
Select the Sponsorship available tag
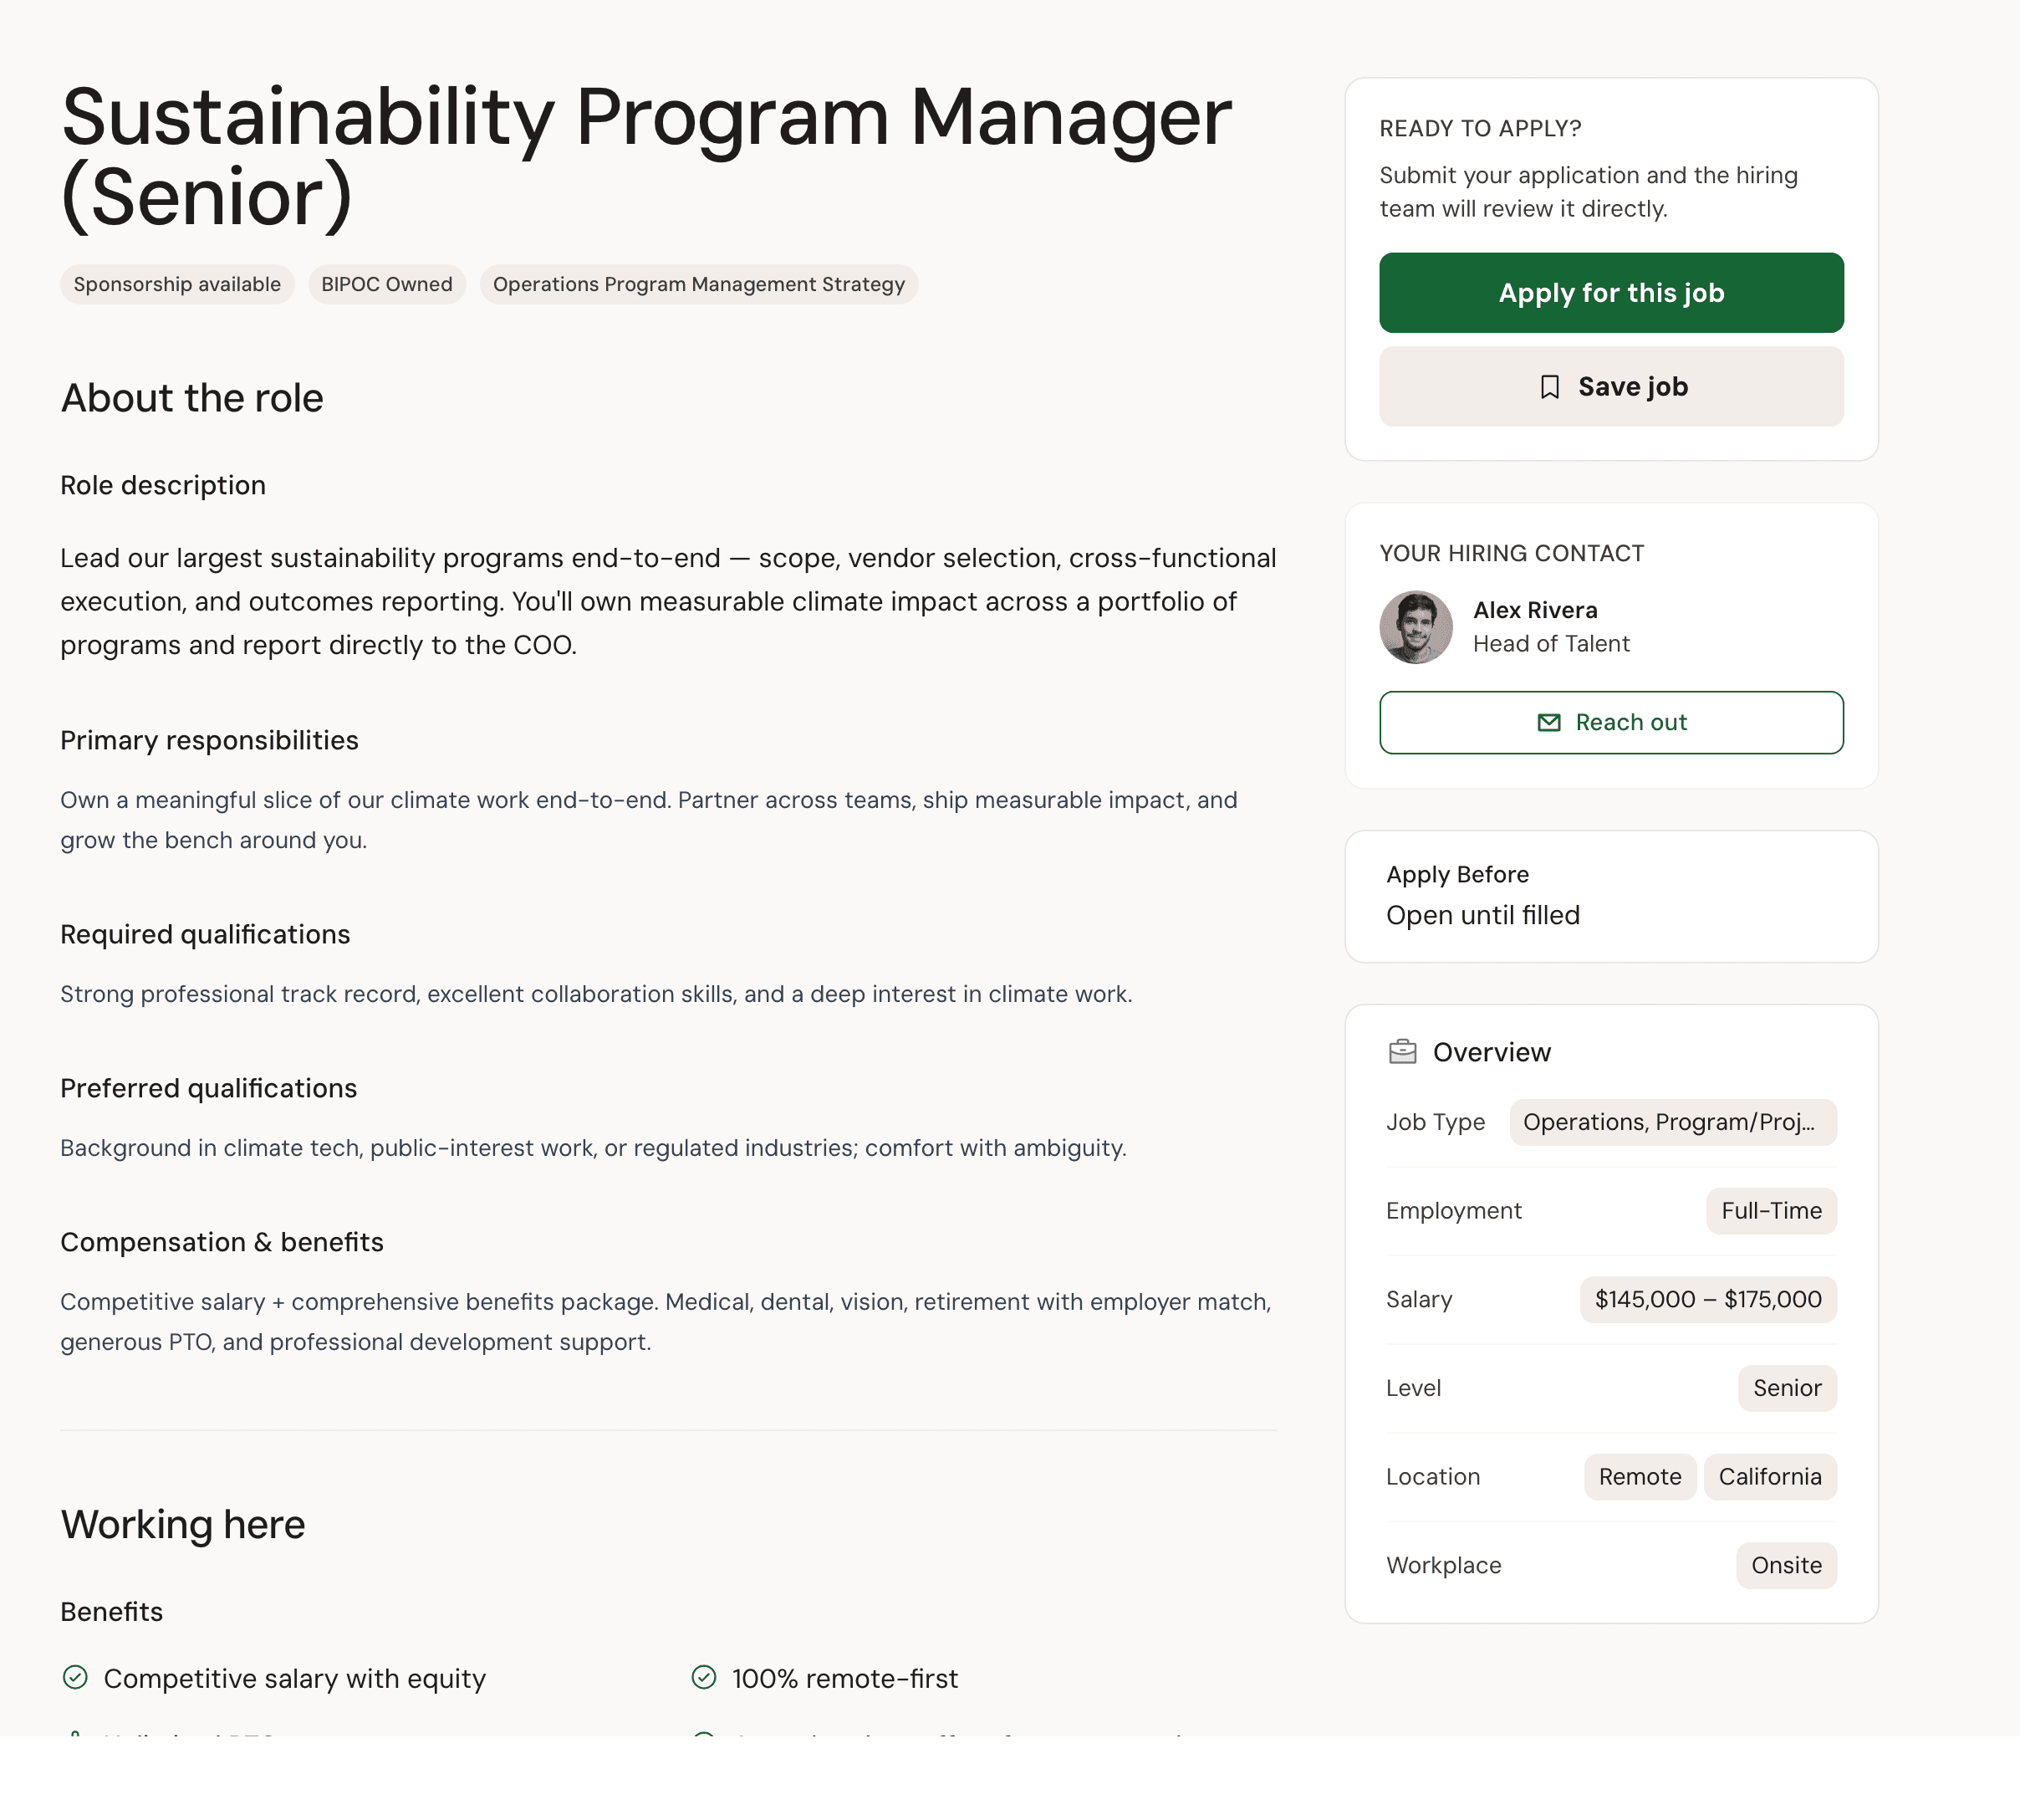pos(177,284)
